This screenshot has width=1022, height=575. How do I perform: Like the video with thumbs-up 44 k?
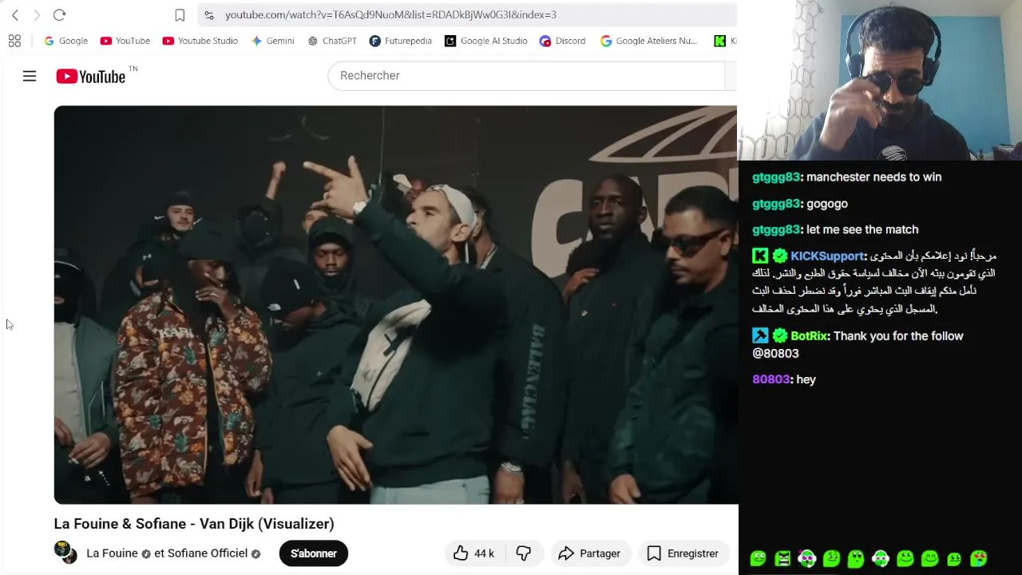tap(474, 553)
